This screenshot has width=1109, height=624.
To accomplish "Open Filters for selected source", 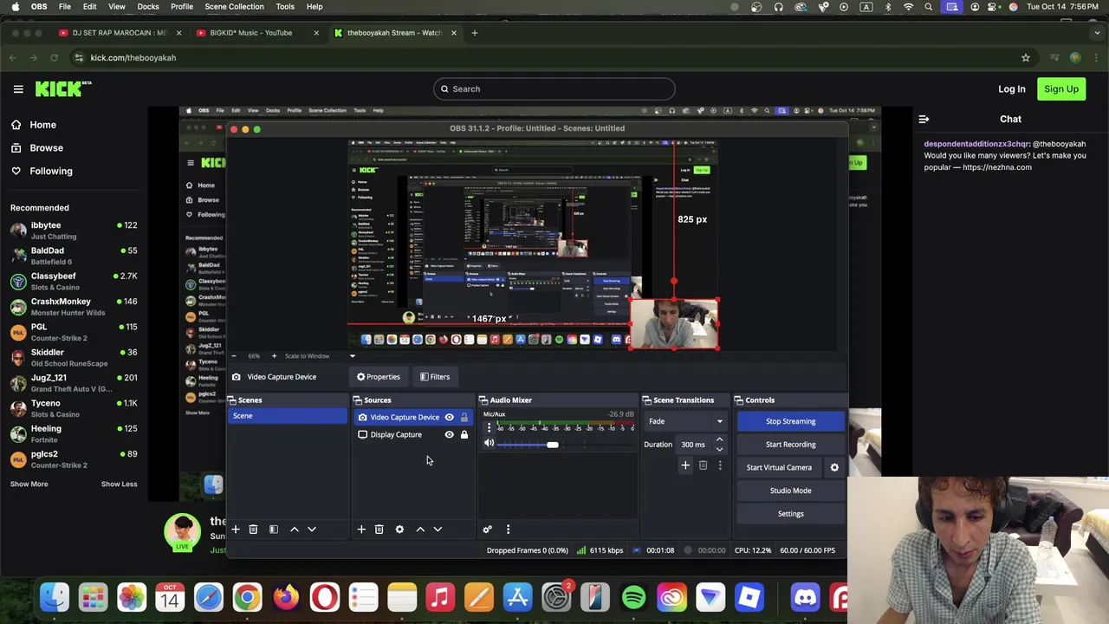I will click(x=434, y=377).
